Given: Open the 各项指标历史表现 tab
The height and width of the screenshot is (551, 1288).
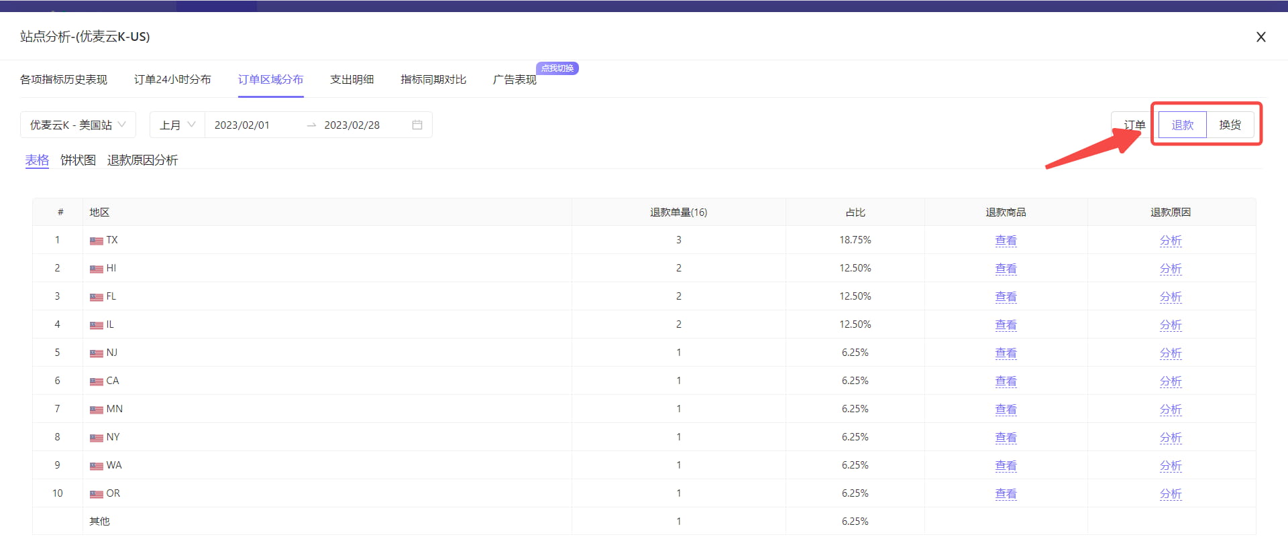Looking at the screenshot, I should (x=64, y=79).
